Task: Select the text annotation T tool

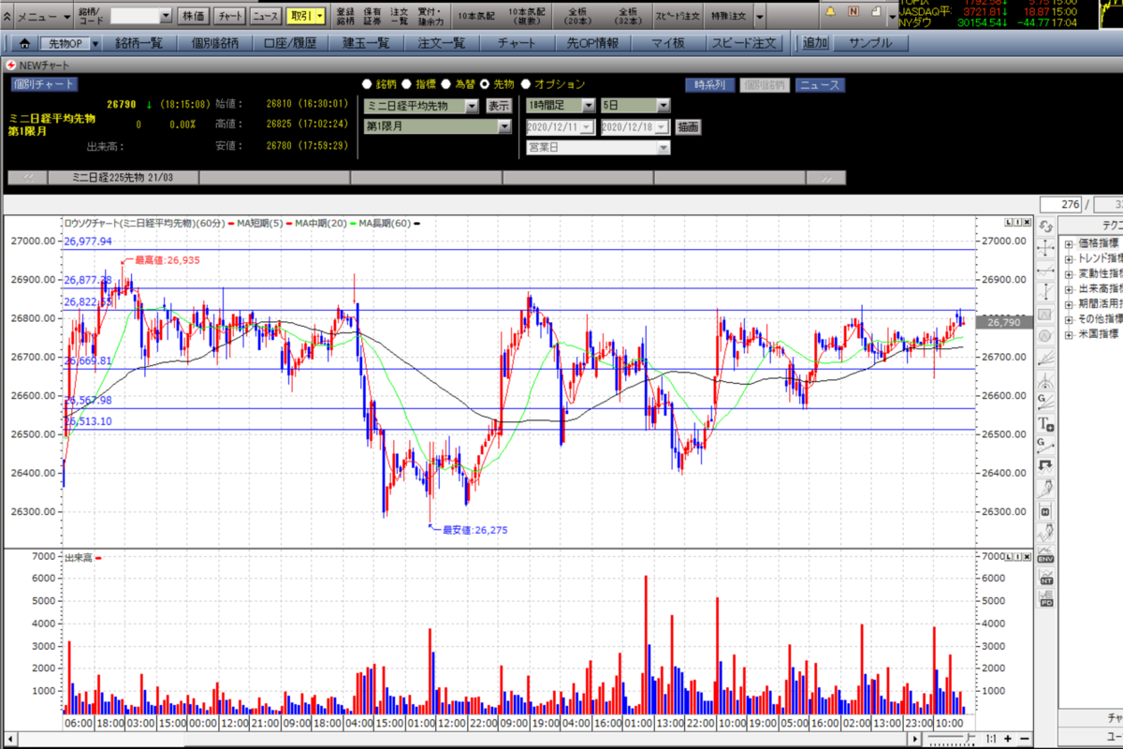Action: [x=1046, y=423]
